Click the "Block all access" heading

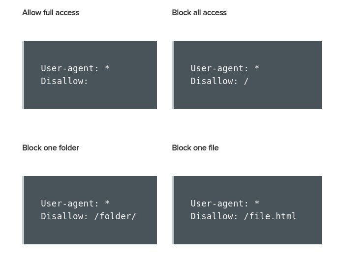click(199, 13)
